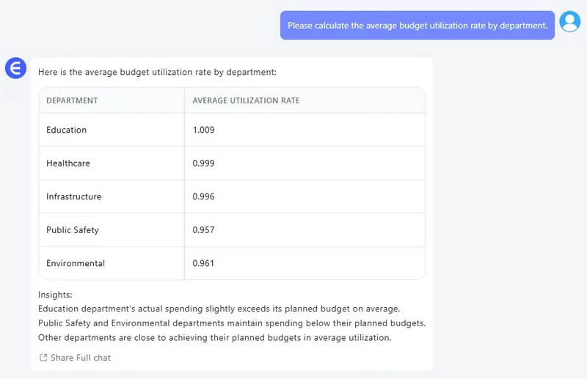Click the 0.996 Infrastructure rate value
The height and width of the screenshot is (379, 587).
(x=203, y=196)
